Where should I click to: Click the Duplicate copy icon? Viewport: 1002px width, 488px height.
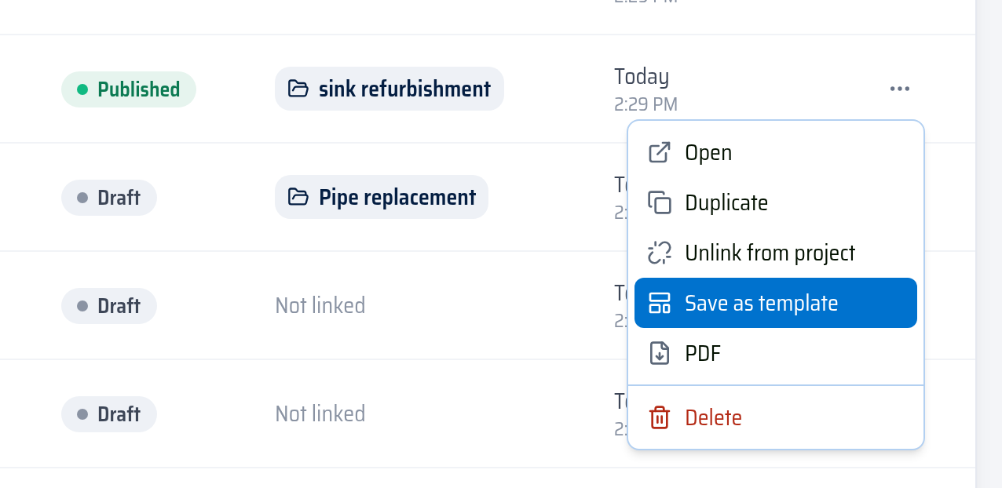(660, 202)
